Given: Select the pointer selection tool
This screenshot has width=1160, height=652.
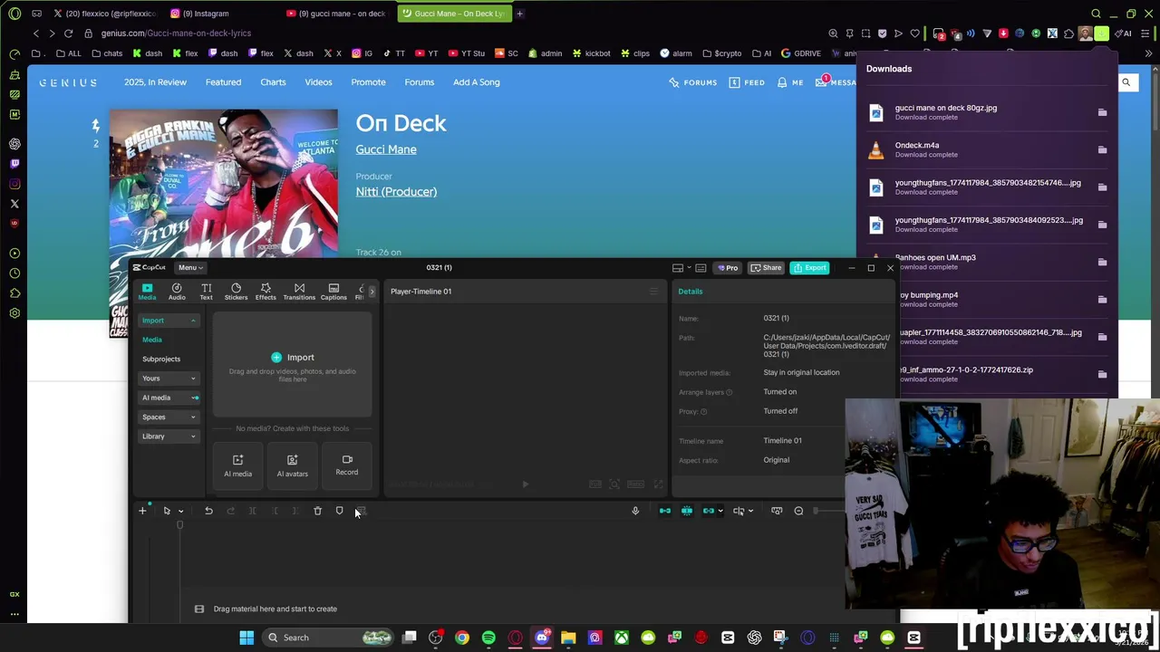Looking at the screenshot, I should pyautogui.click(x=167, y=511).
